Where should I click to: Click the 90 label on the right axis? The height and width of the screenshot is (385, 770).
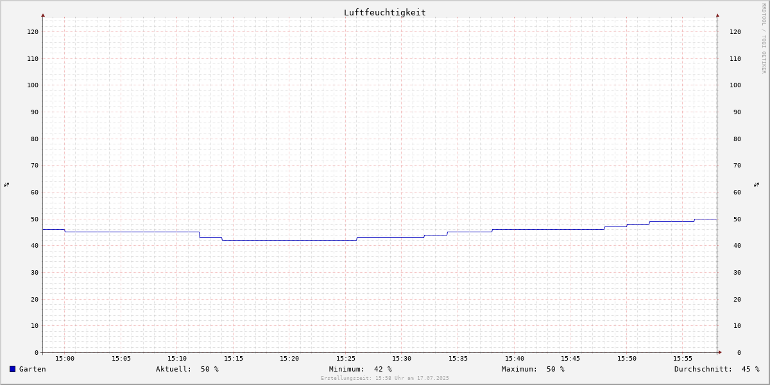coord(737,112)
